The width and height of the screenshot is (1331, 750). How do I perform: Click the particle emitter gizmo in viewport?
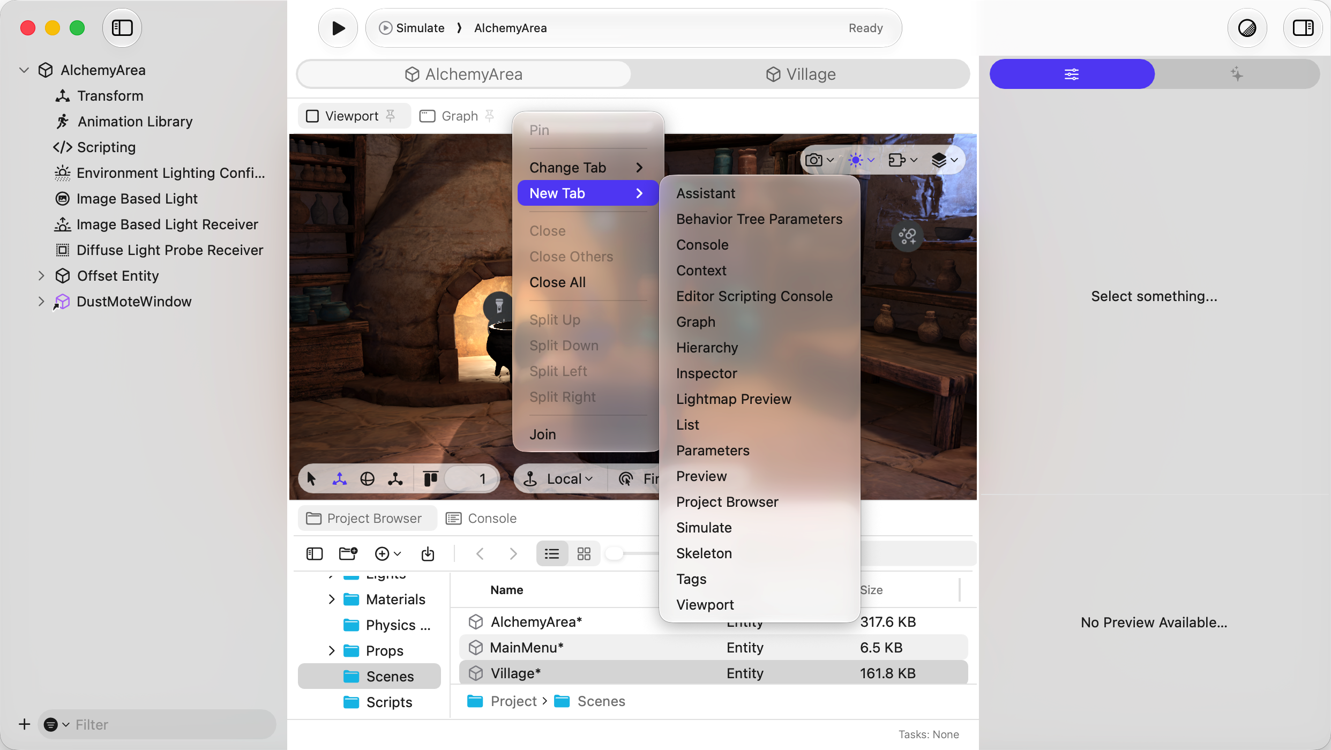click(x=907, y=236)
